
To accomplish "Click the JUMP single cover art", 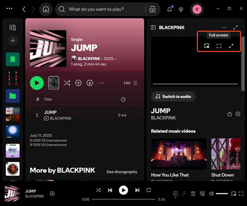I will [x=48, y=48].
